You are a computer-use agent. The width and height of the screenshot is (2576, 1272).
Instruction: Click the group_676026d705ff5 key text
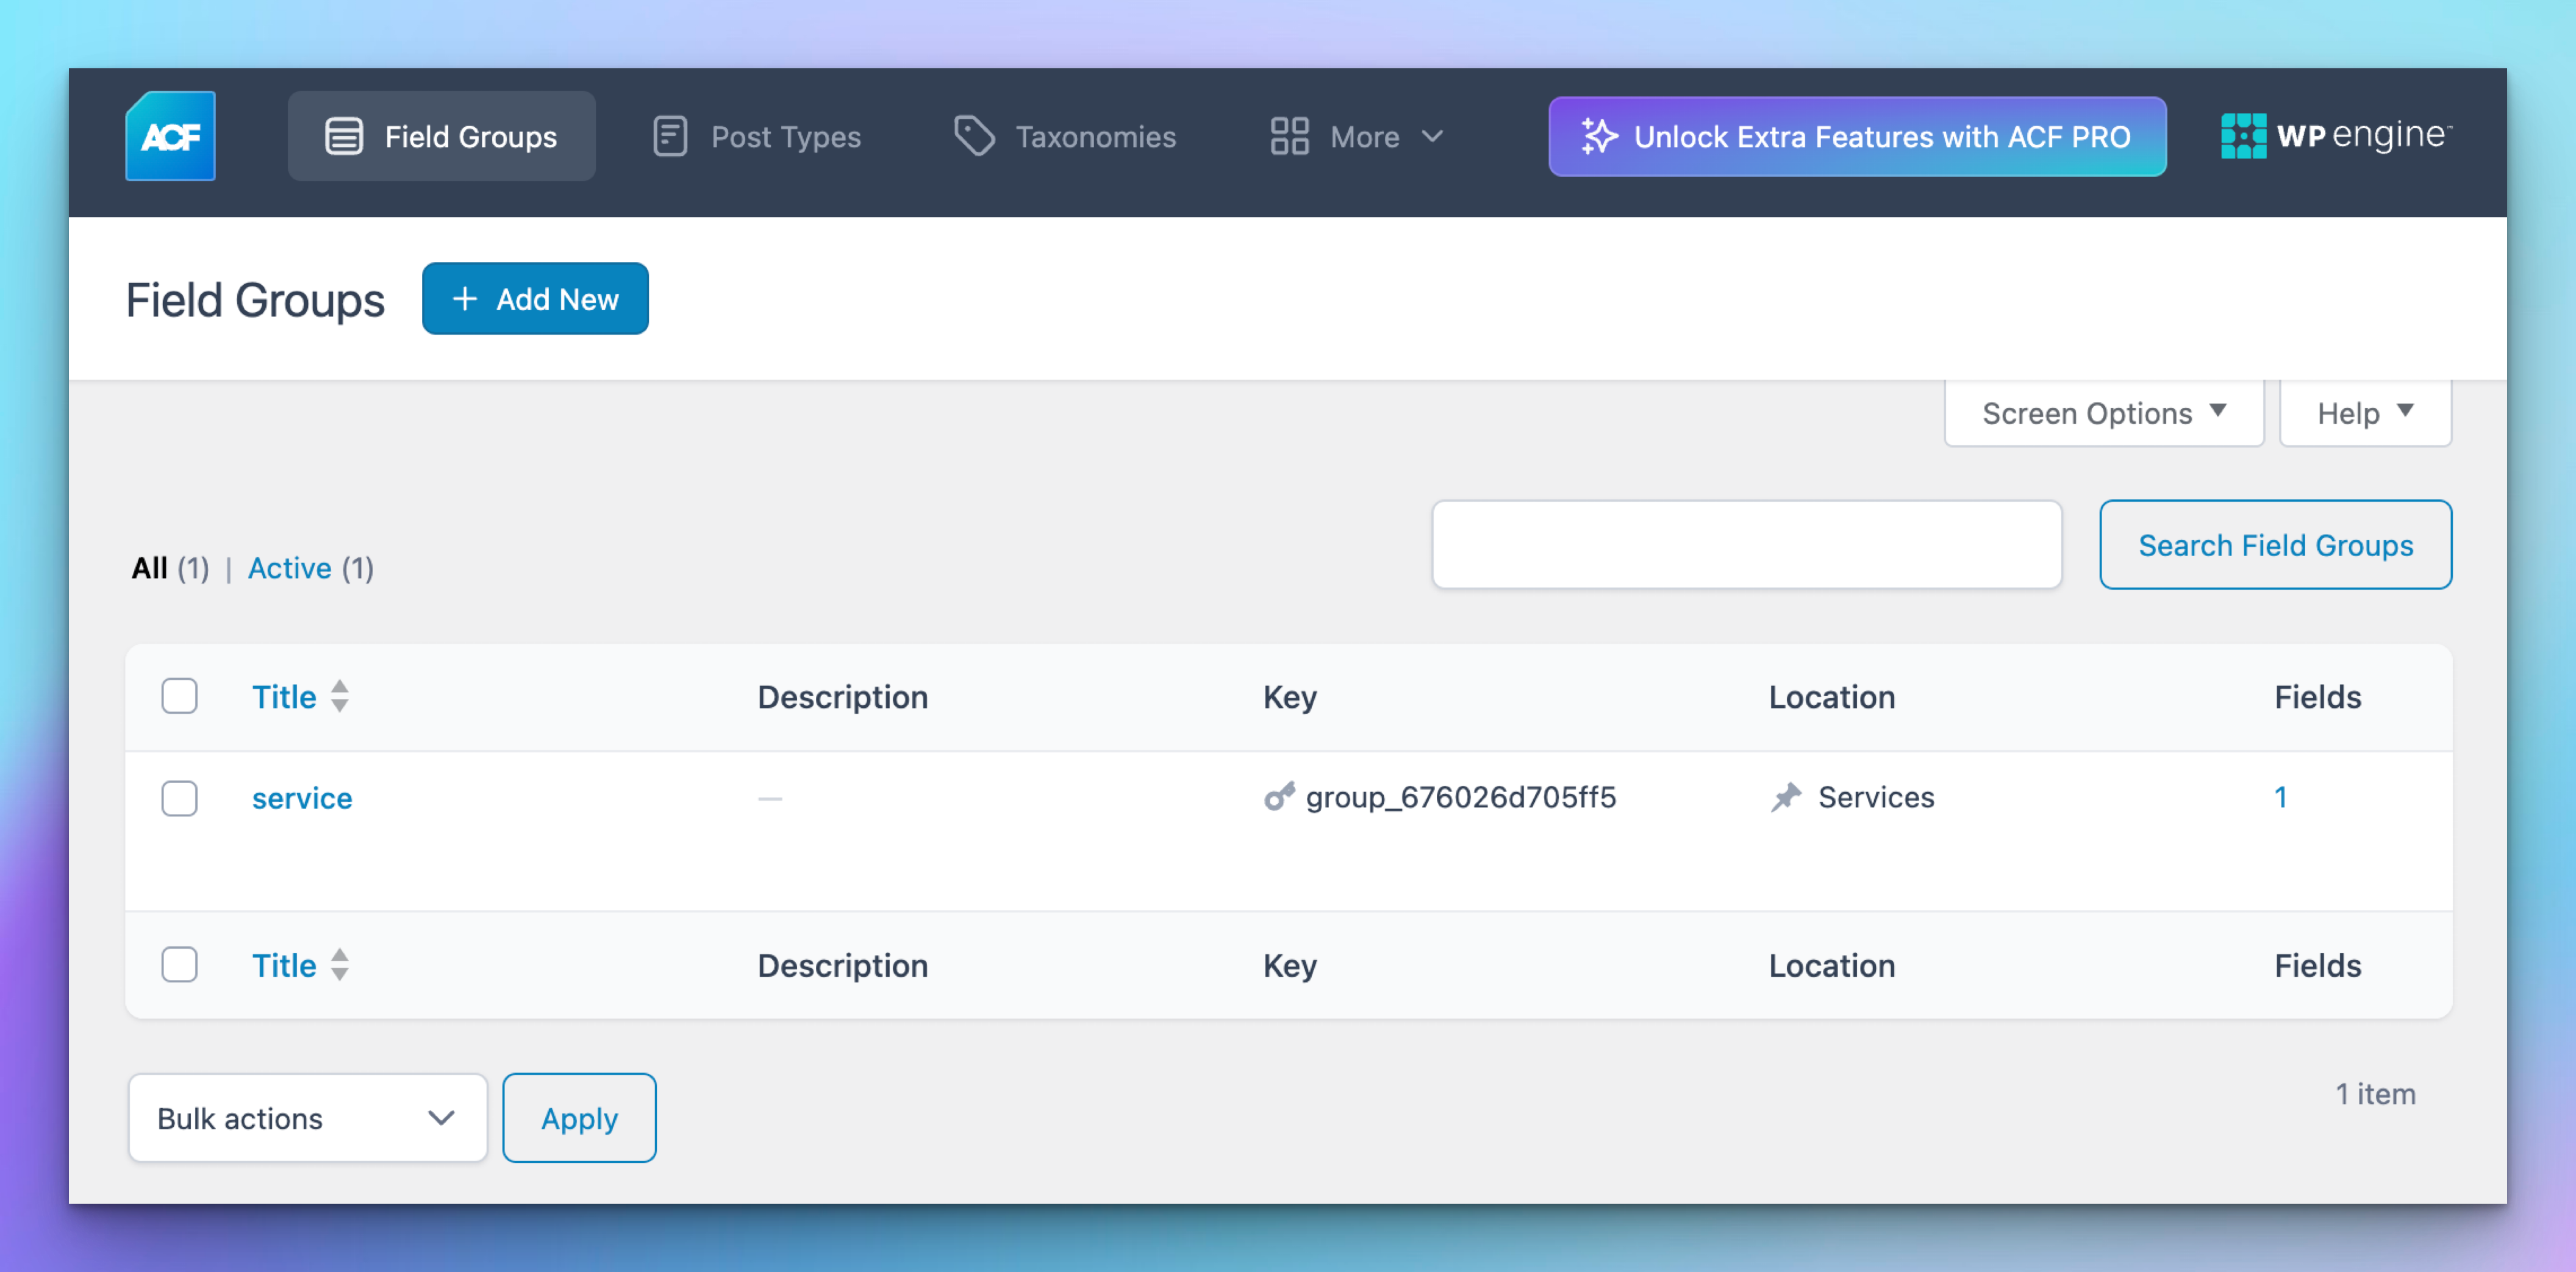[x=1461, y=797]
